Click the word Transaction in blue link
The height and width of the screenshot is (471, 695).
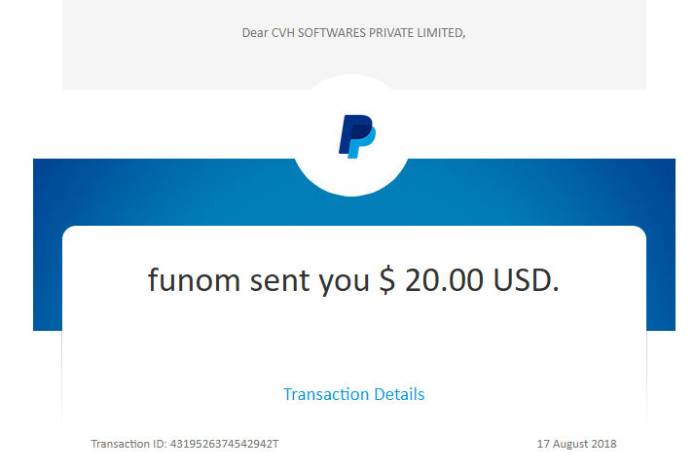[x=326, y=394]
